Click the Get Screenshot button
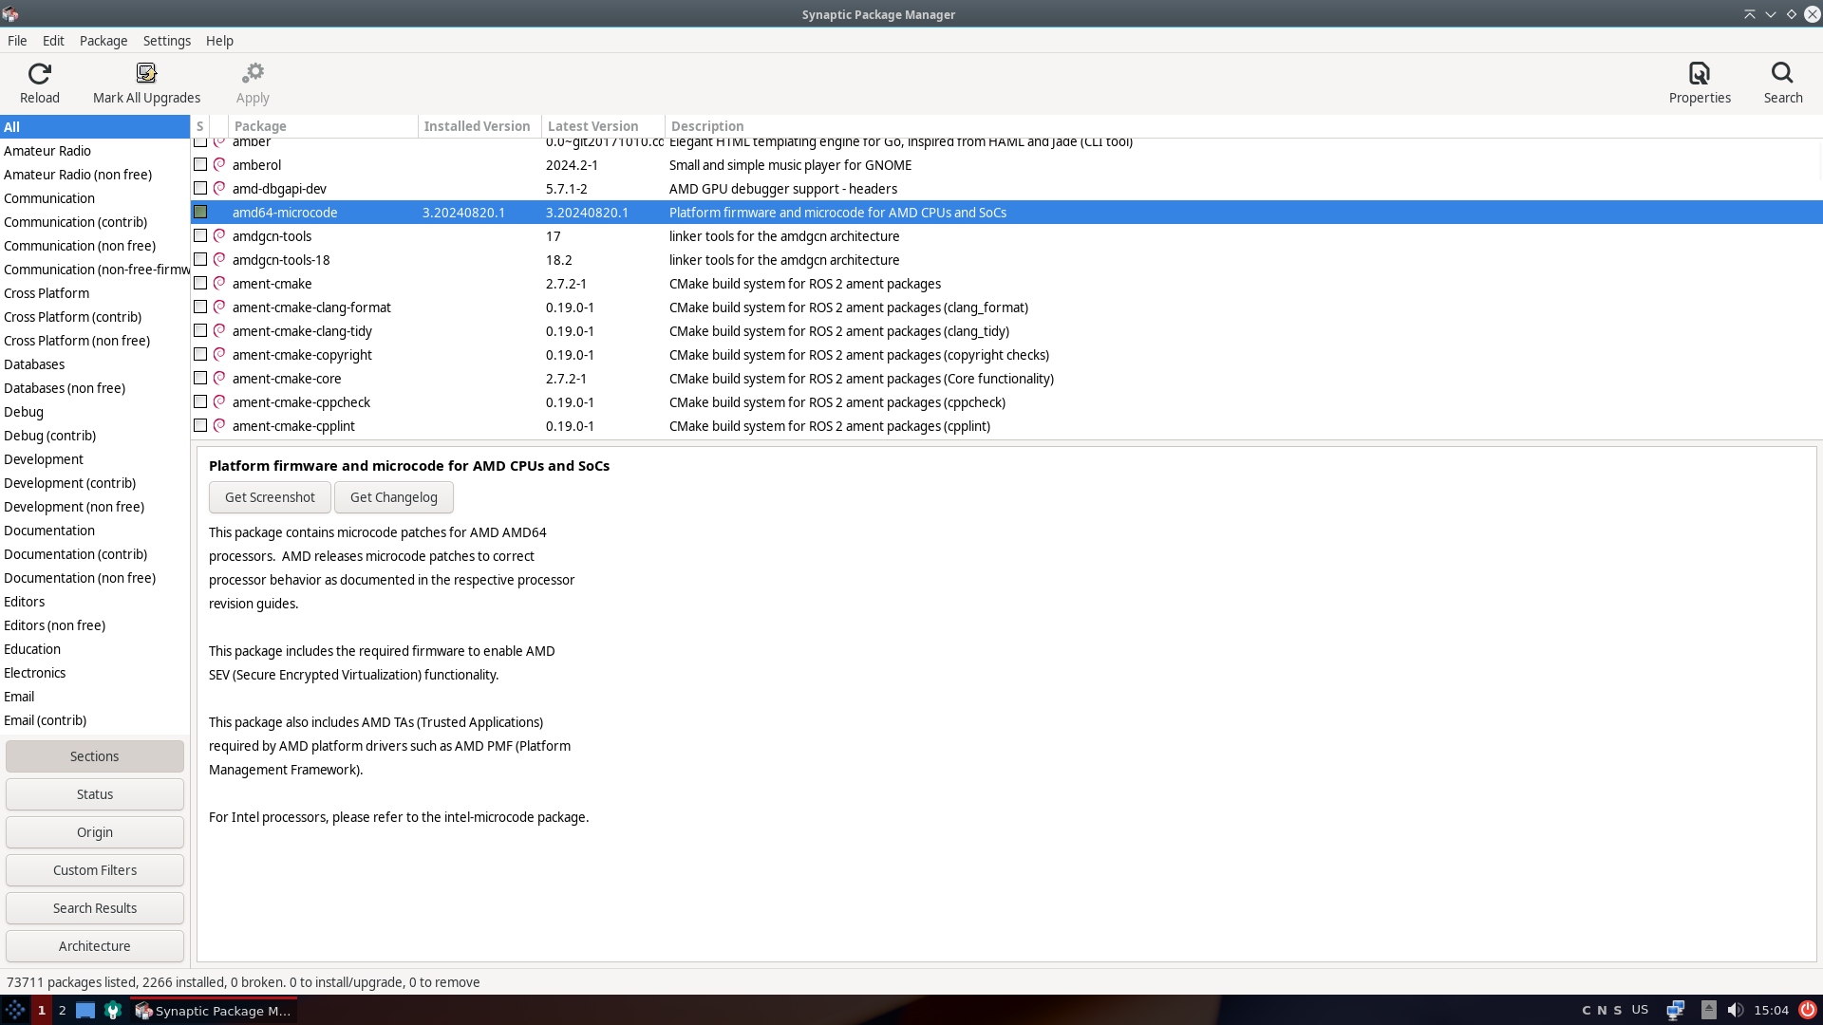 (x=270, y=497)
